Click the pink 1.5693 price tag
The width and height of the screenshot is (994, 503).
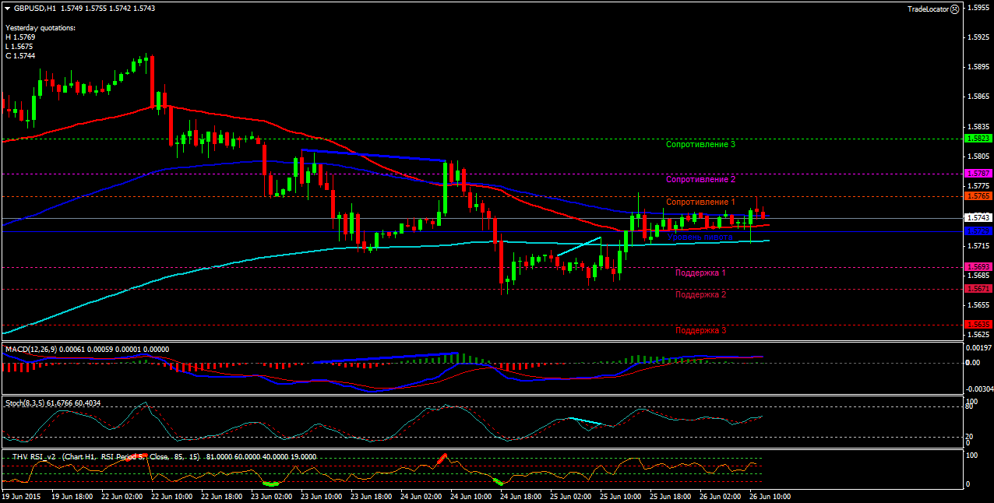978,267
